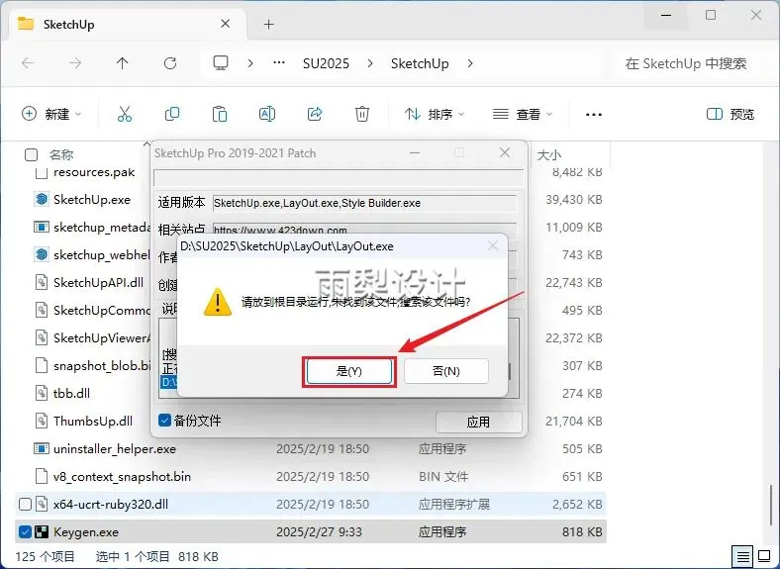
Task: Click the BIN 文件 type cell
Action: pos(443,477)
